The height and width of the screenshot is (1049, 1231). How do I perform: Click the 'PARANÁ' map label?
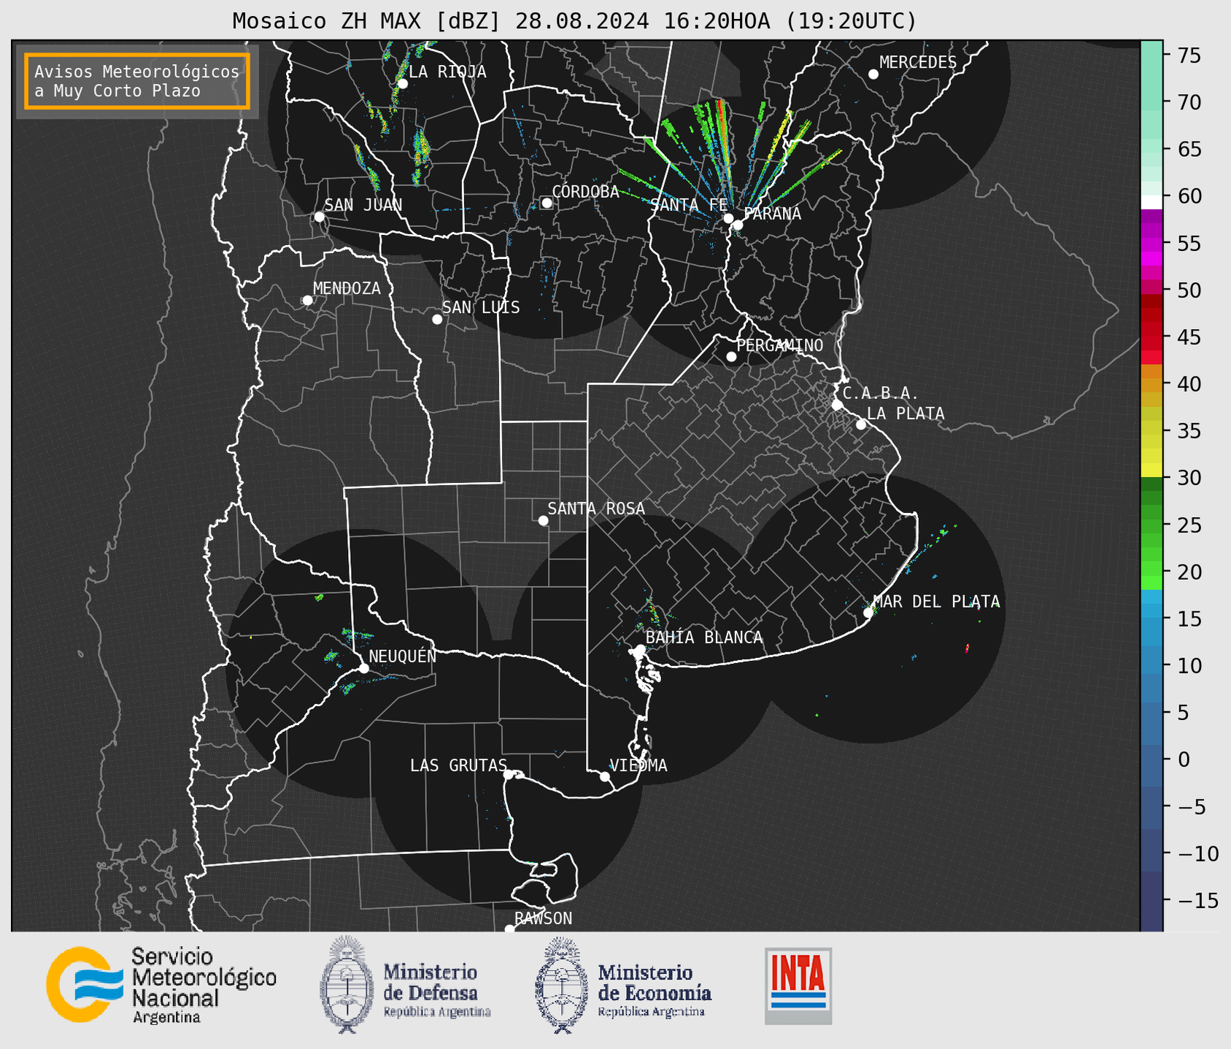pos(772,213)
